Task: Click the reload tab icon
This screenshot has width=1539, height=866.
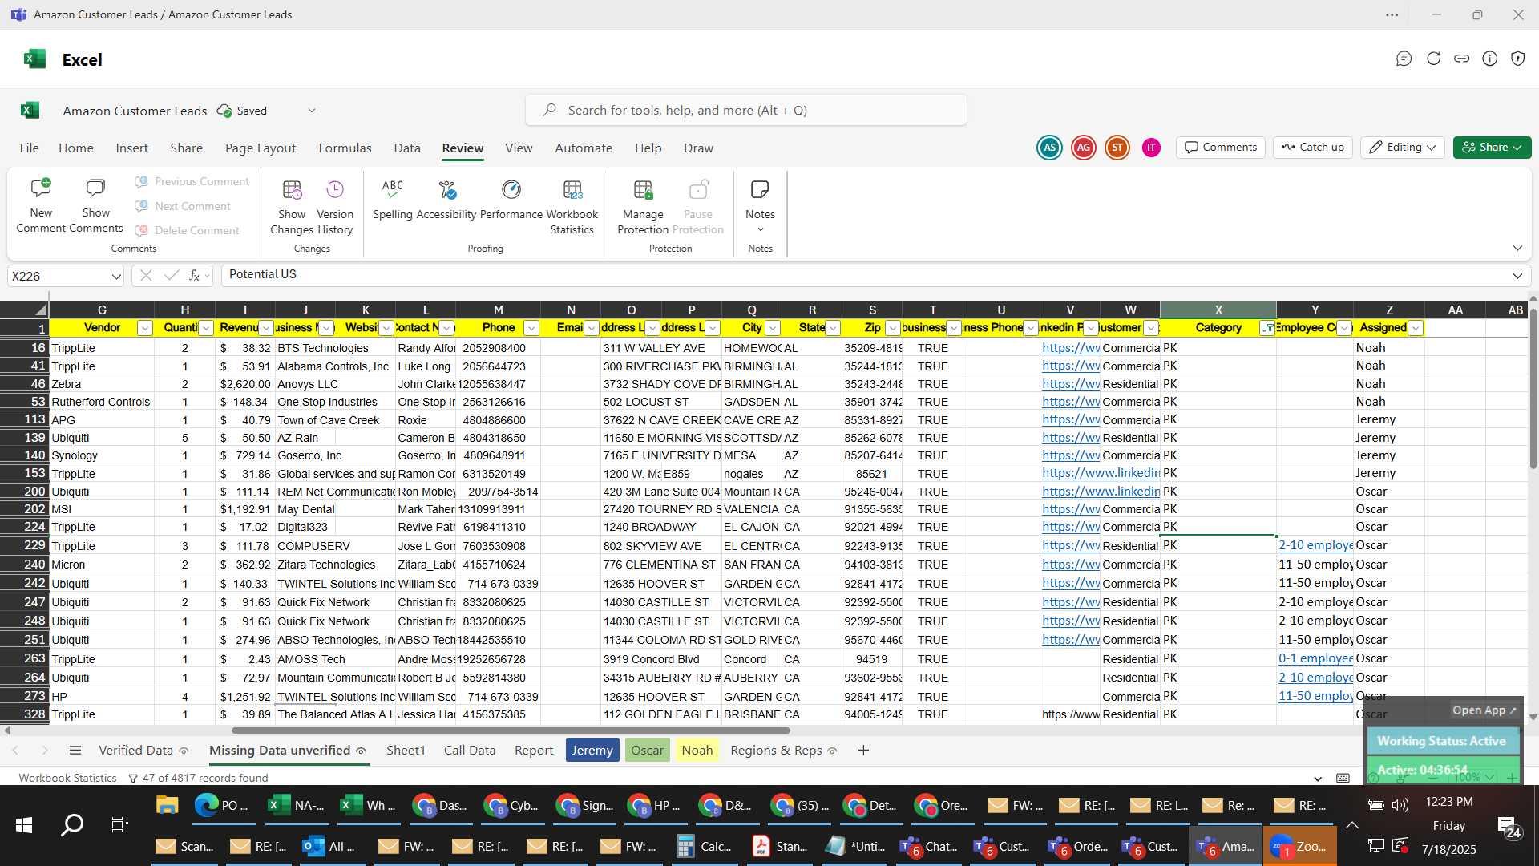Action: [x=1433, y=59]
